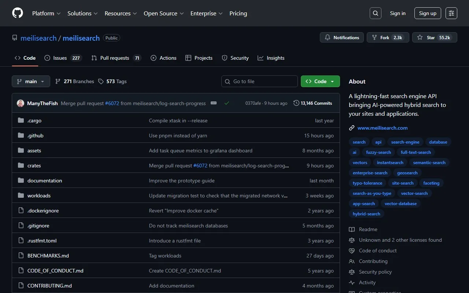Select the vector-database topic tag
This screenshot has height=293, width=469.
[400, 204]
